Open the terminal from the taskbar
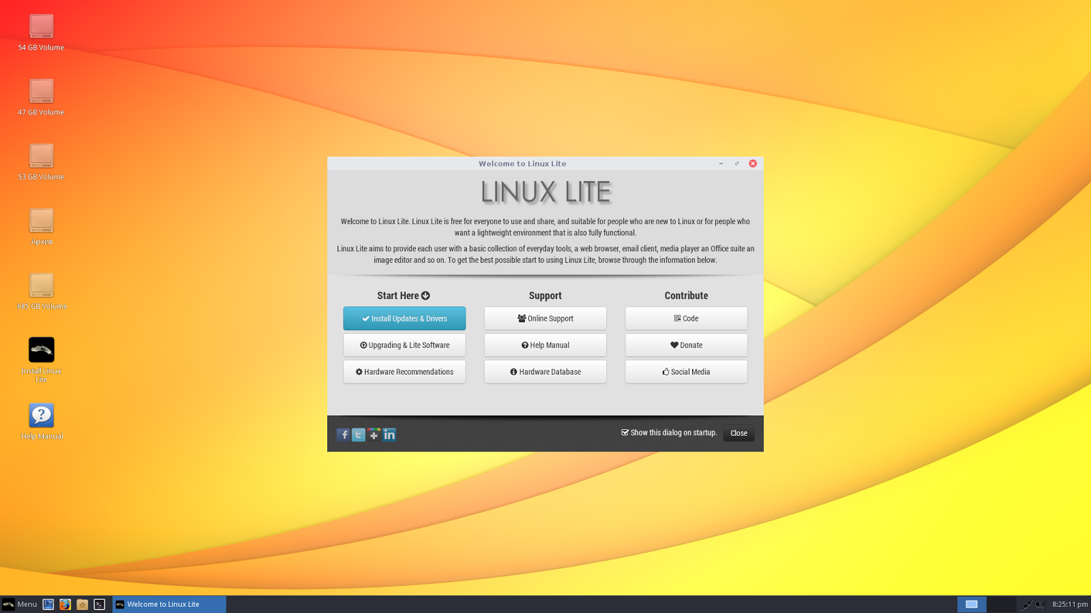This screenshot has height=613, width=1091. pos(100,604)
